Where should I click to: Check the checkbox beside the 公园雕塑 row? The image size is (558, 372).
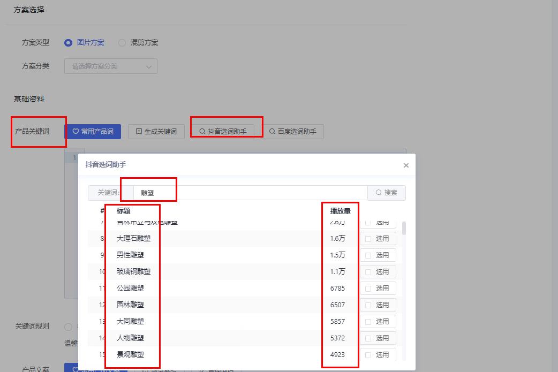tap(368, 288)
